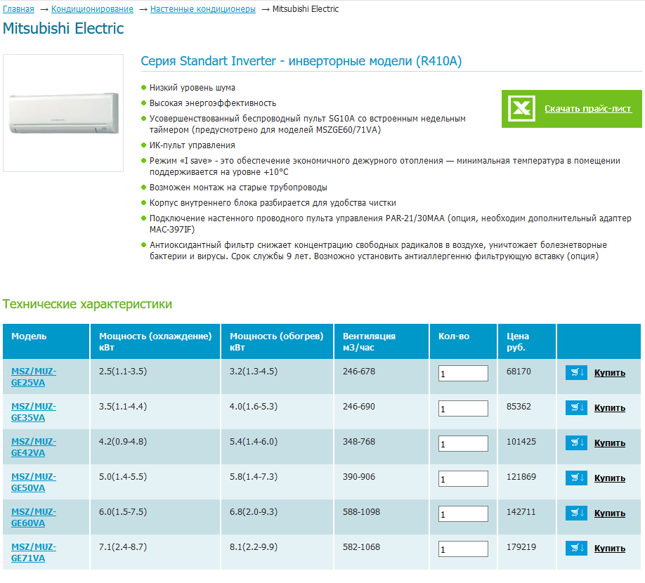Open Кондиционирование breadcrumb link
Image resolution: width=645 pixels, height=583 pixels.
point(93,9)
